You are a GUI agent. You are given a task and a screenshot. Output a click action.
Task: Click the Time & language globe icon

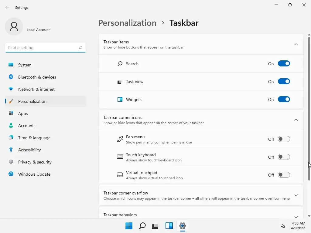11,137
